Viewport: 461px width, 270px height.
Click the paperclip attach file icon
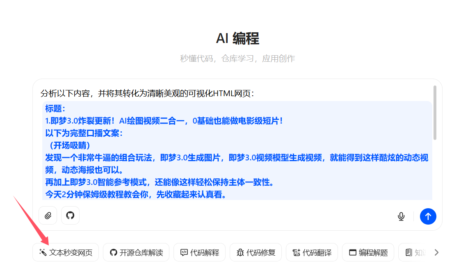click(x=48, y=216)
